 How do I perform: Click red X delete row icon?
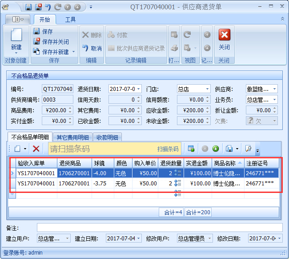[x=36, y=149]
